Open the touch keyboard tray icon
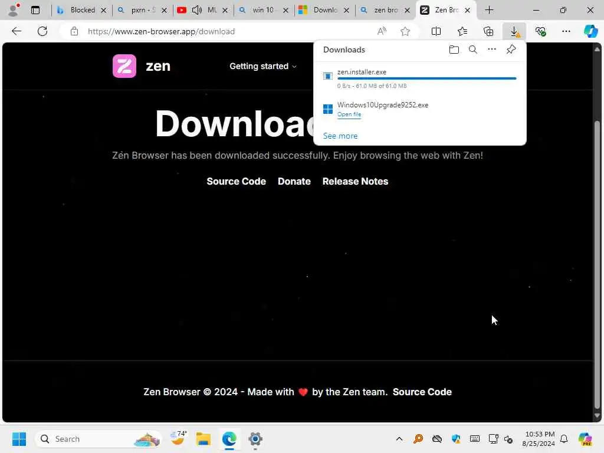The height and width of the screenshot is (453, 604). [475, 439]
